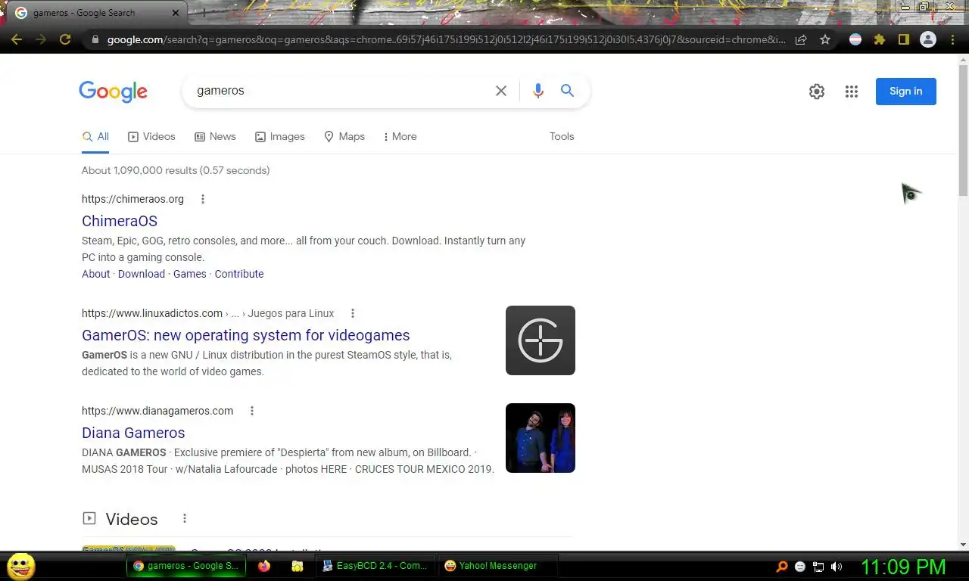Submit search with the magnifier button
The width and height of the screenshot is (969, 581).
[x=567, y=91]
